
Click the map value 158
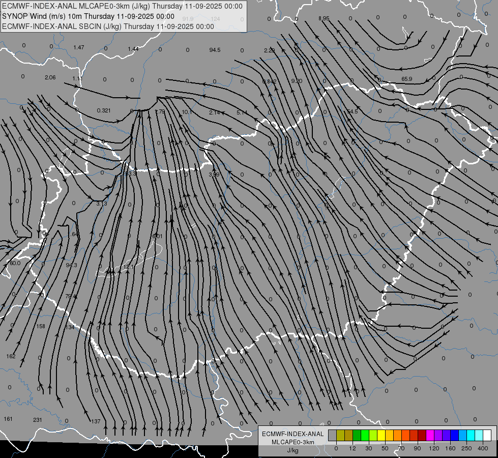point(41,326)
